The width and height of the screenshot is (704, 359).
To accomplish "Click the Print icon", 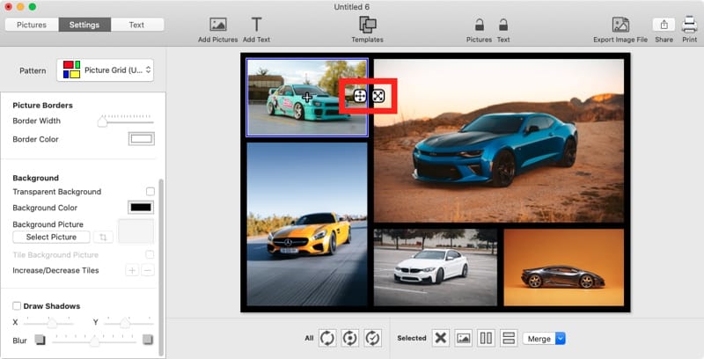I will [689, 25].
